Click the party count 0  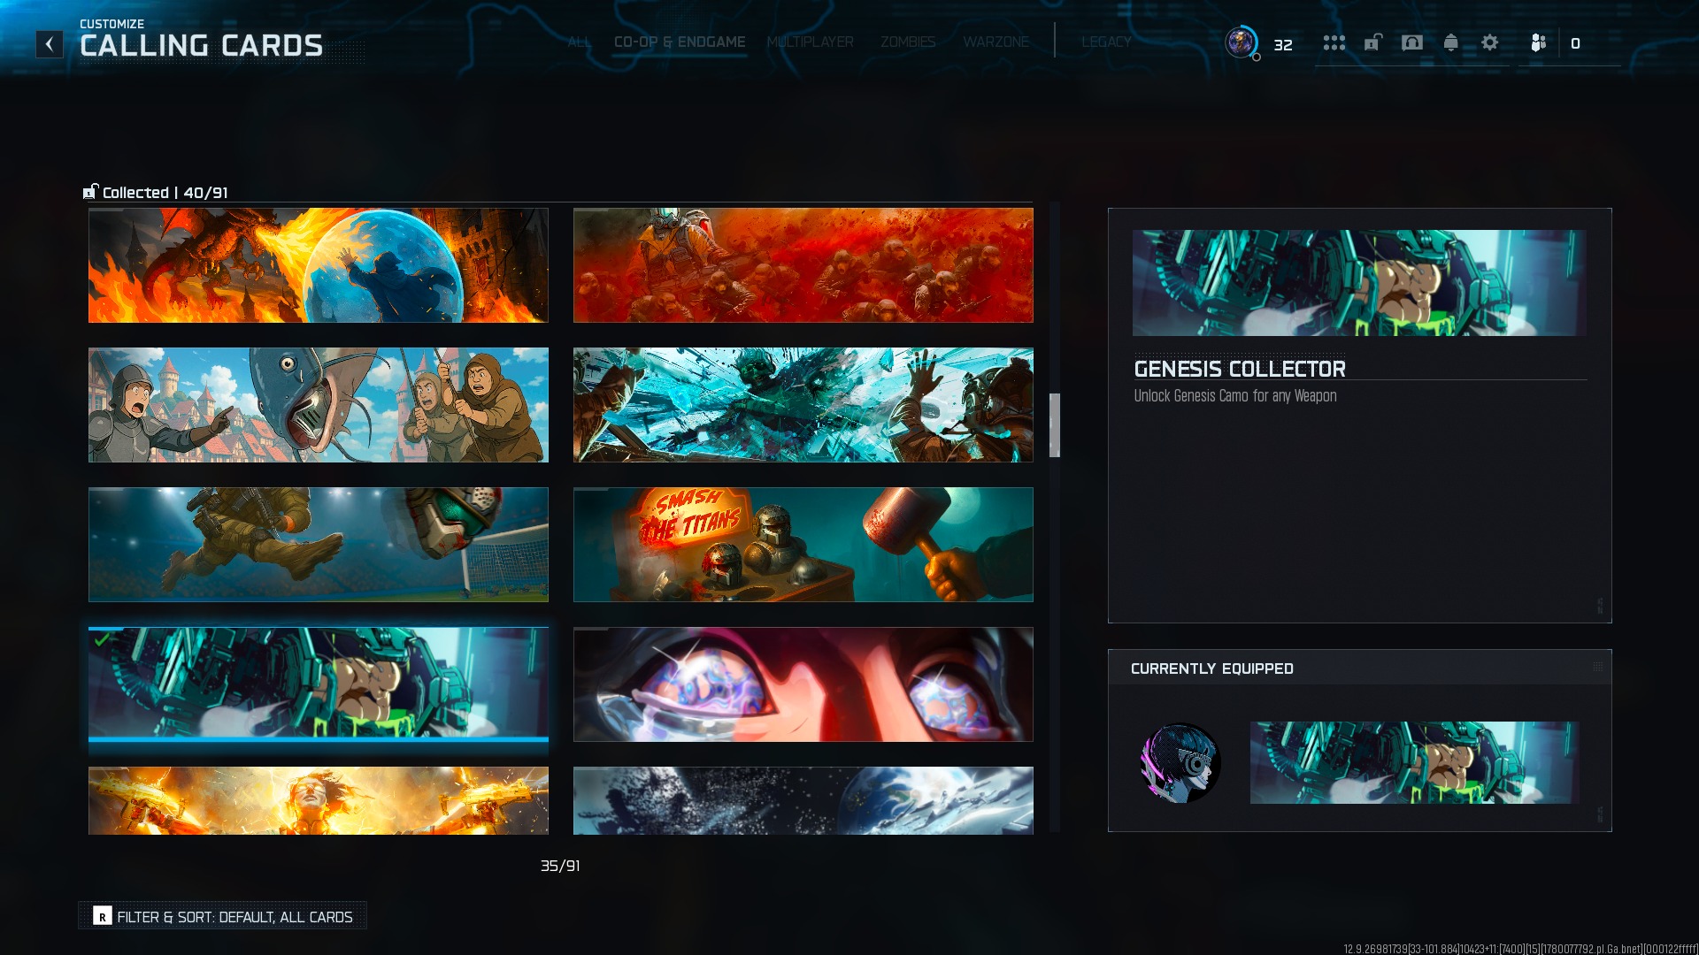1575,43
